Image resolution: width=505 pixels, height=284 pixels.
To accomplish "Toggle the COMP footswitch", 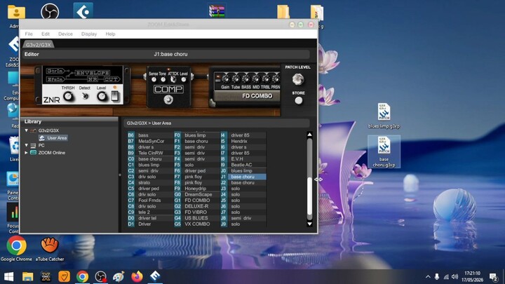I will coord(168,100).
